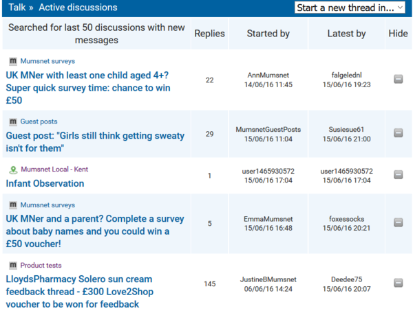Click Mumsnet icon beside baby names survey topic
Viewport: 413px width, 313px height.
coord(13,205)
